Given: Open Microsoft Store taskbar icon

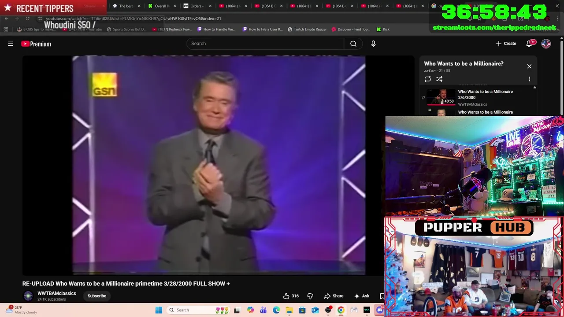Looking at the screenshot, I should 302,310.
